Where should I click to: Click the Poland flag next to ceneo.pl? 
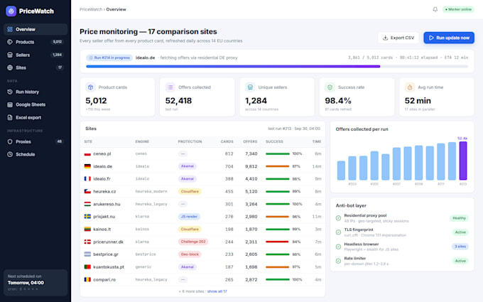[x=87, y=153]
